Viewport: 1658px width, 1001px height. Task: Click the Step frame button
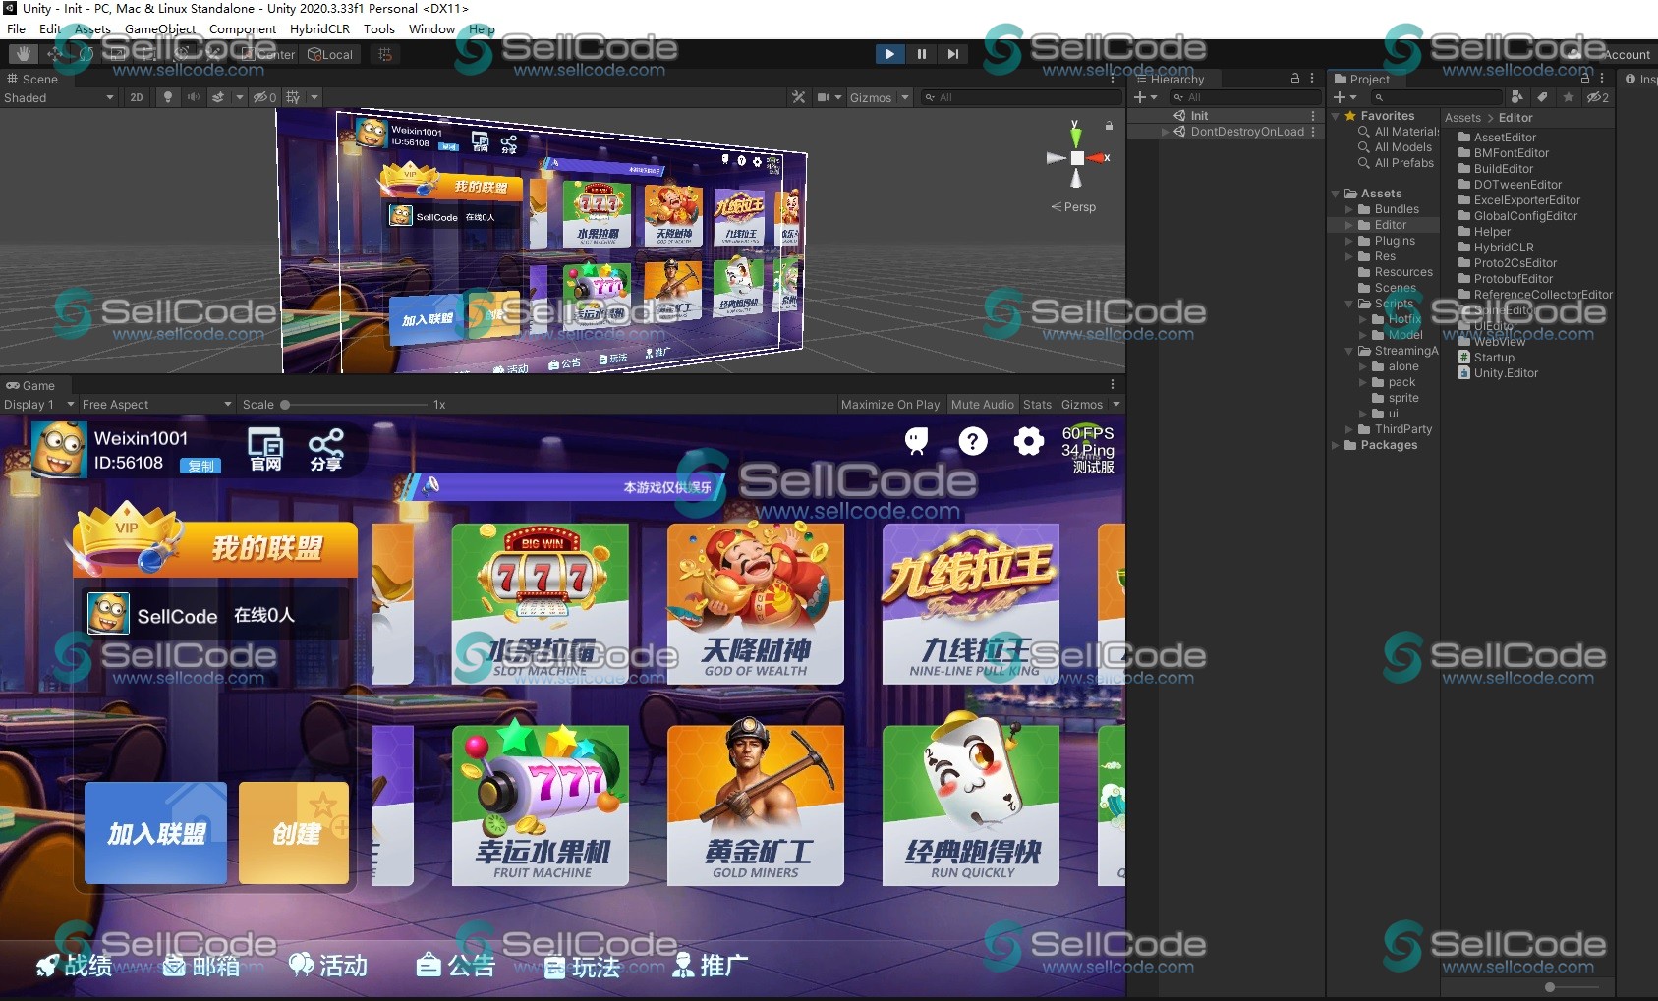(x=952, y=54)
